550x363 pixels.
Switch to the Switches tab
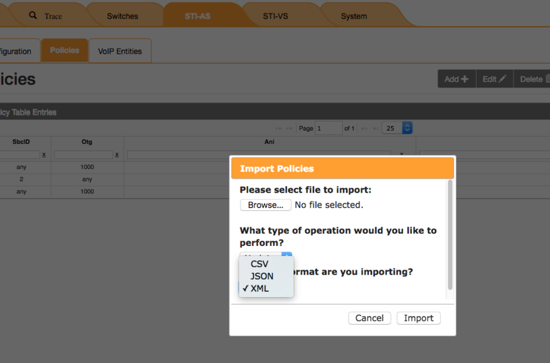click(x=122, y=16)
